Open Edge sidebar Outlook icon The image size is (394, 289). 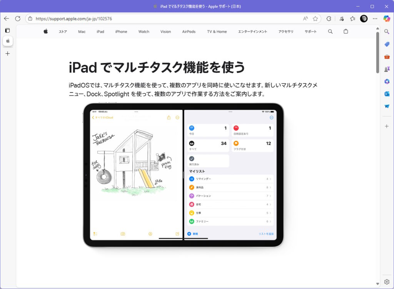(387, 94)
